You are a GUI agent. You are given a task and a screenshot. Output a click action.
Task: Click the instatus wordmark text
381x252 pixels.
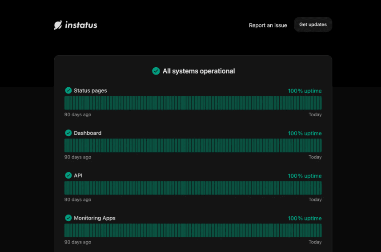pyautogui.click(x=81, y=25)
